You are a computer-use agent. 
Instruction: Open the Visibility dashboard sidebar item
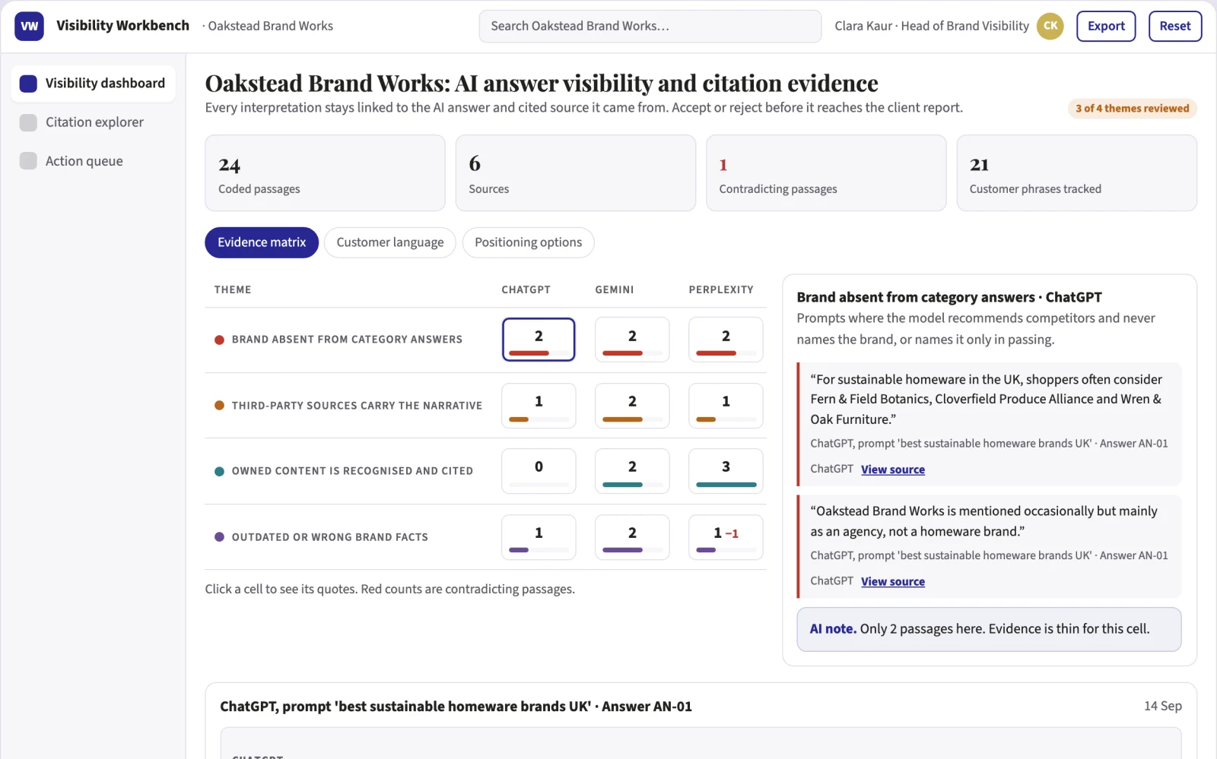(x=93, y=84)
